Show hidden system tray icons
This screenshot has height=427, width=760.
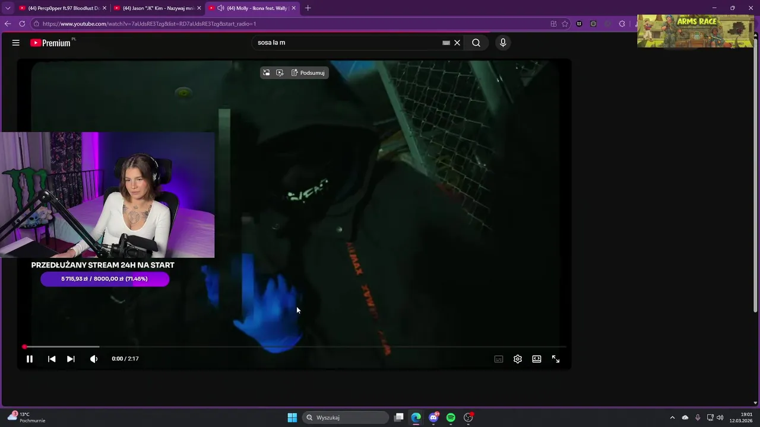pyautogui.click(x=672, y=418)
